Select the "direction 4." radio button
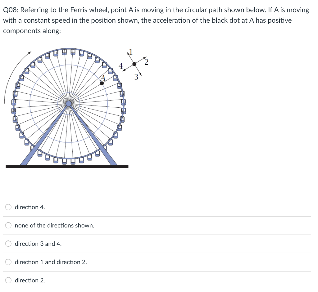Screen dimensions: 318x292 click(9, 207)
